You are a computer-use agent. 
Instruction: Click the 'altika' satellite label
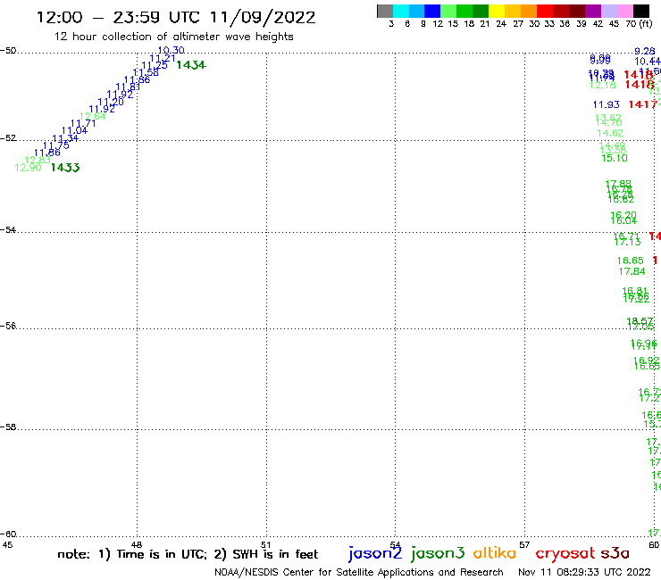(495, 552)
